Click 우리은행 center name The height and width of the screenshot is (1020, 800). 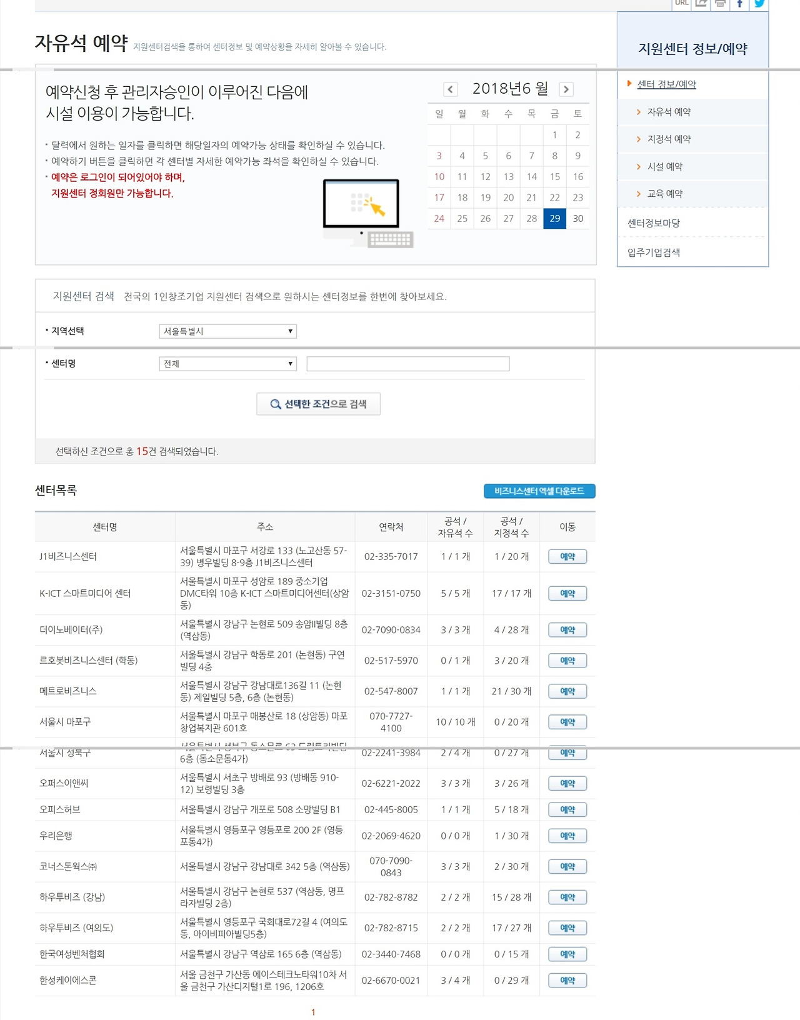56,836
